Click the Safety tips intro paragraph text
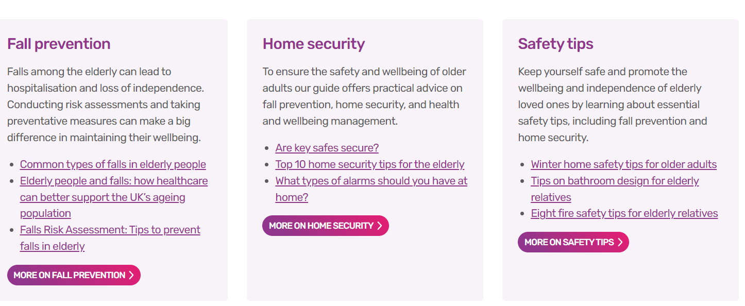Screen dimensions: 745x306 (x=612, y=105)
